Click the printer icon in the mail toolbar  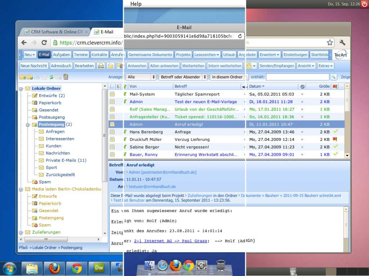pos(101,66)
